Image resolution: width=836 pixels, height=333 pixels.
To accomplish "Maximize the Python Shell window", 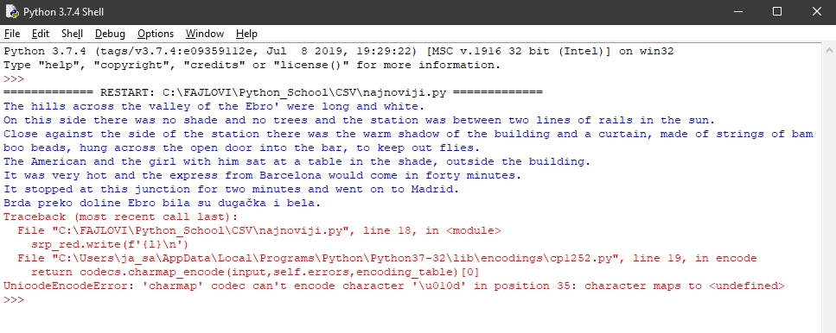I will pos(777,12).
